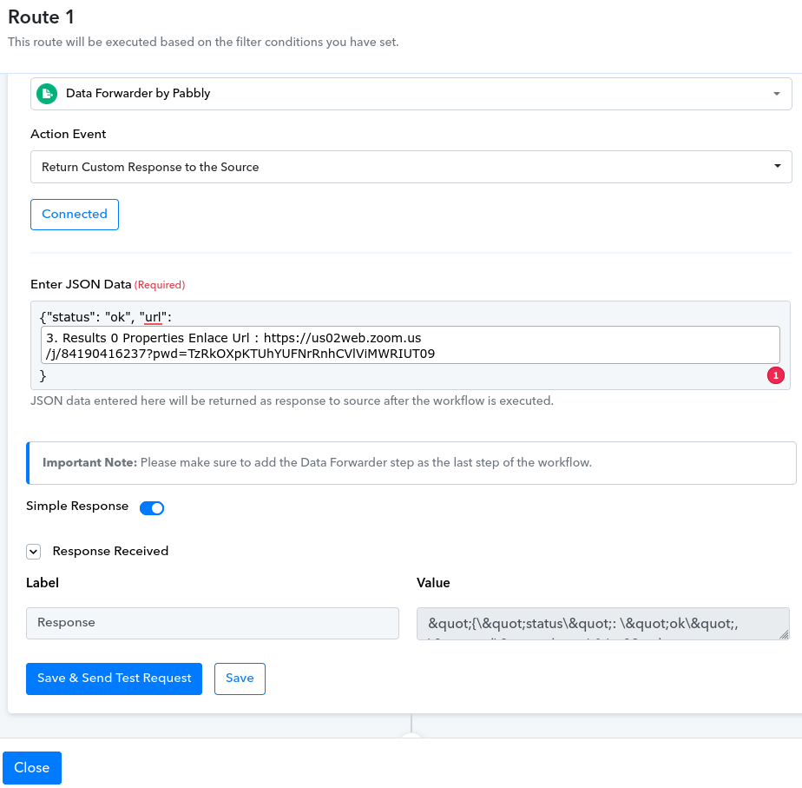
Task: Click the Response label field
Action: (213, 623)
